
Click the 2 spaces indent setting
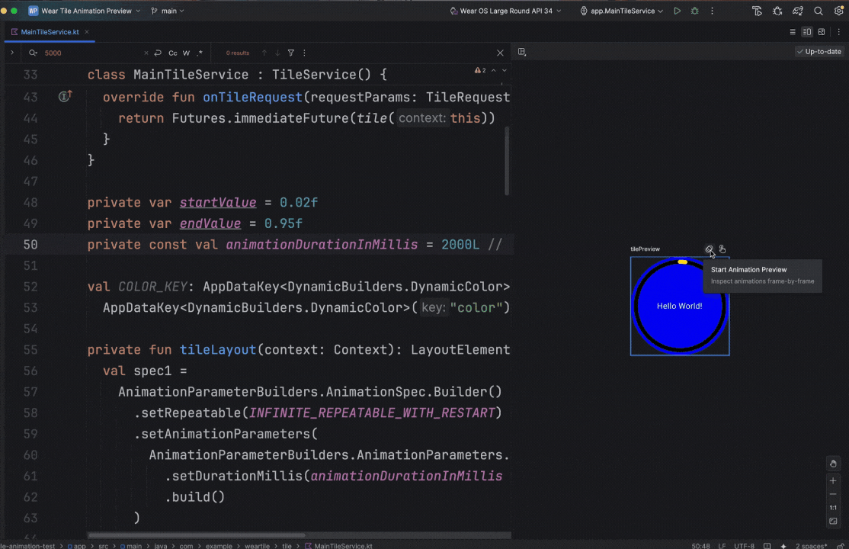point(811,546)
